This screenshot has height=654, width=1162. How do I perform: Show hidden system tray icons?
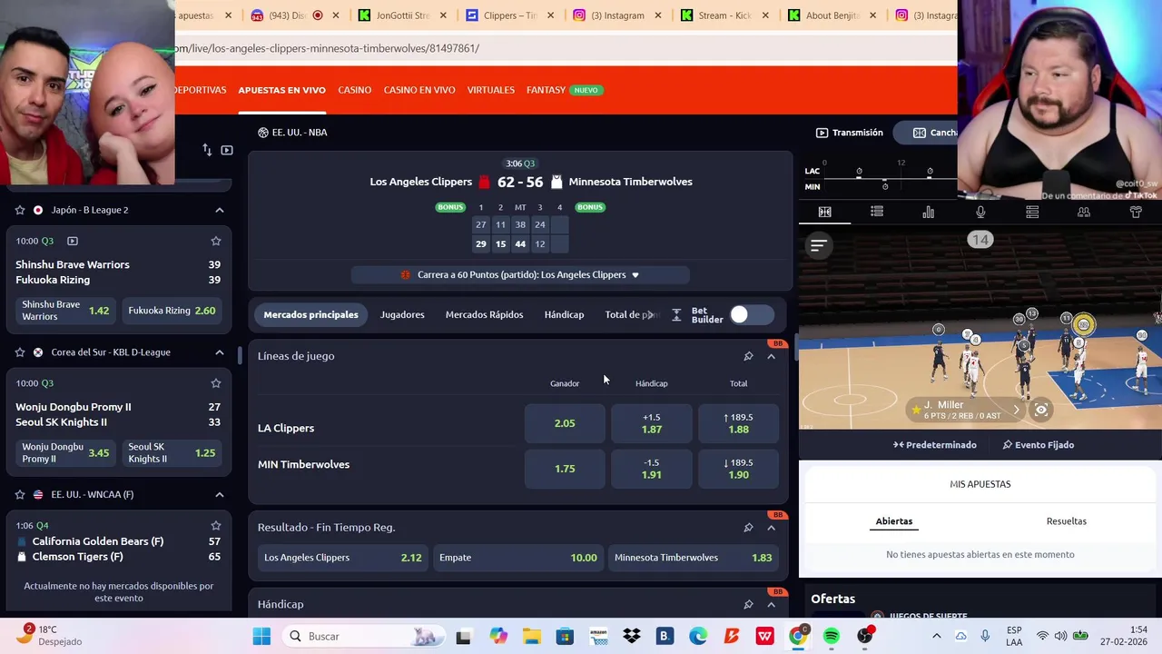pos(937,636)
